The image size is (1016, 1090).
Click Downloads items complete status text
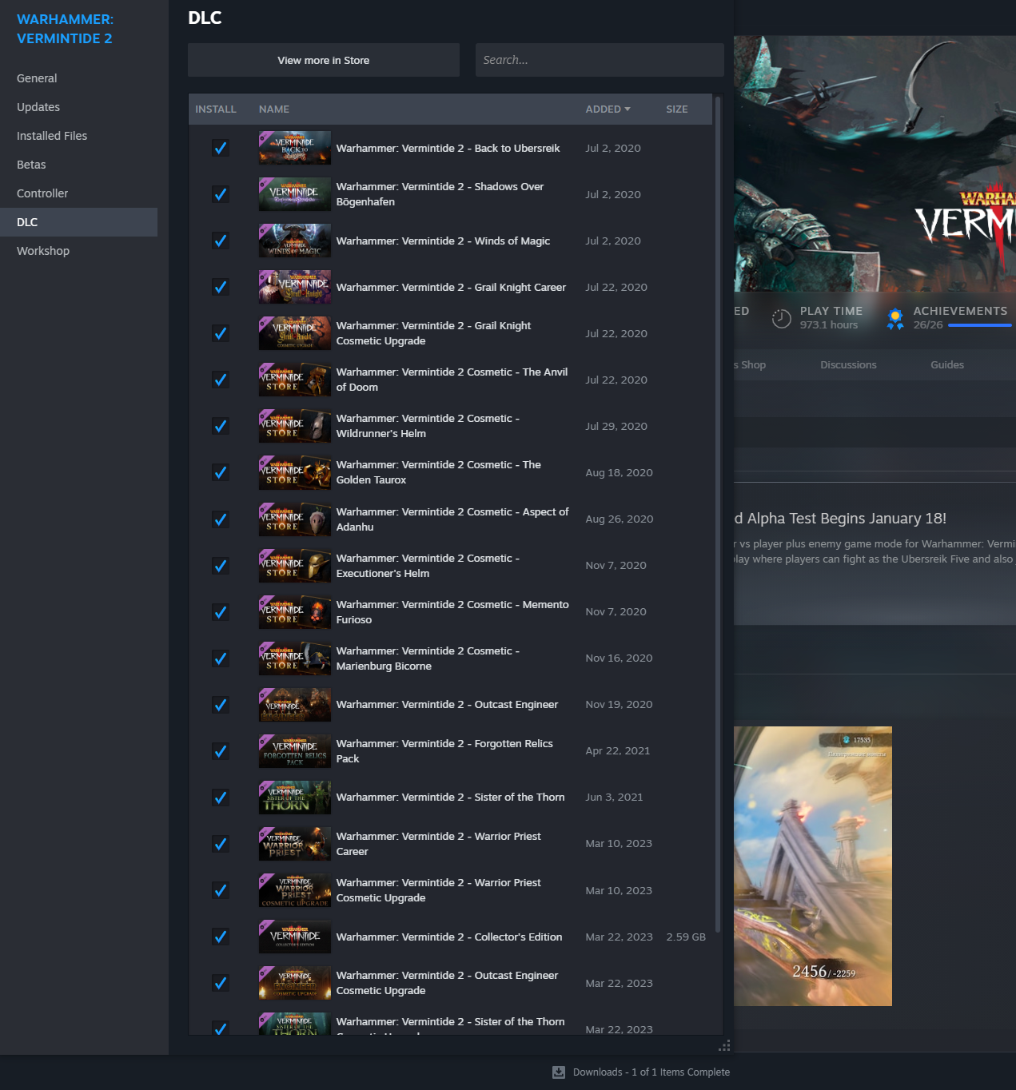(x=651, y=1072)
